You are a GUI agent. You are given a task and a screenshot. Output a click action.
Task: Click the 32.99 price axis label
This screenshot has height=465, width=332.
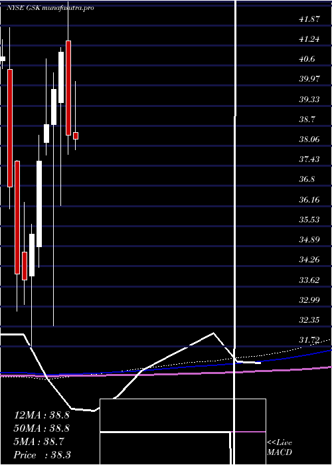click(x=309, y=300)
